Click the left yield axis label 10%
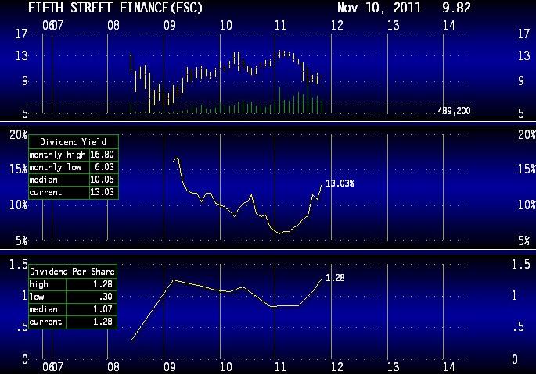Screen dimensions: 536x374 point(18,205)
